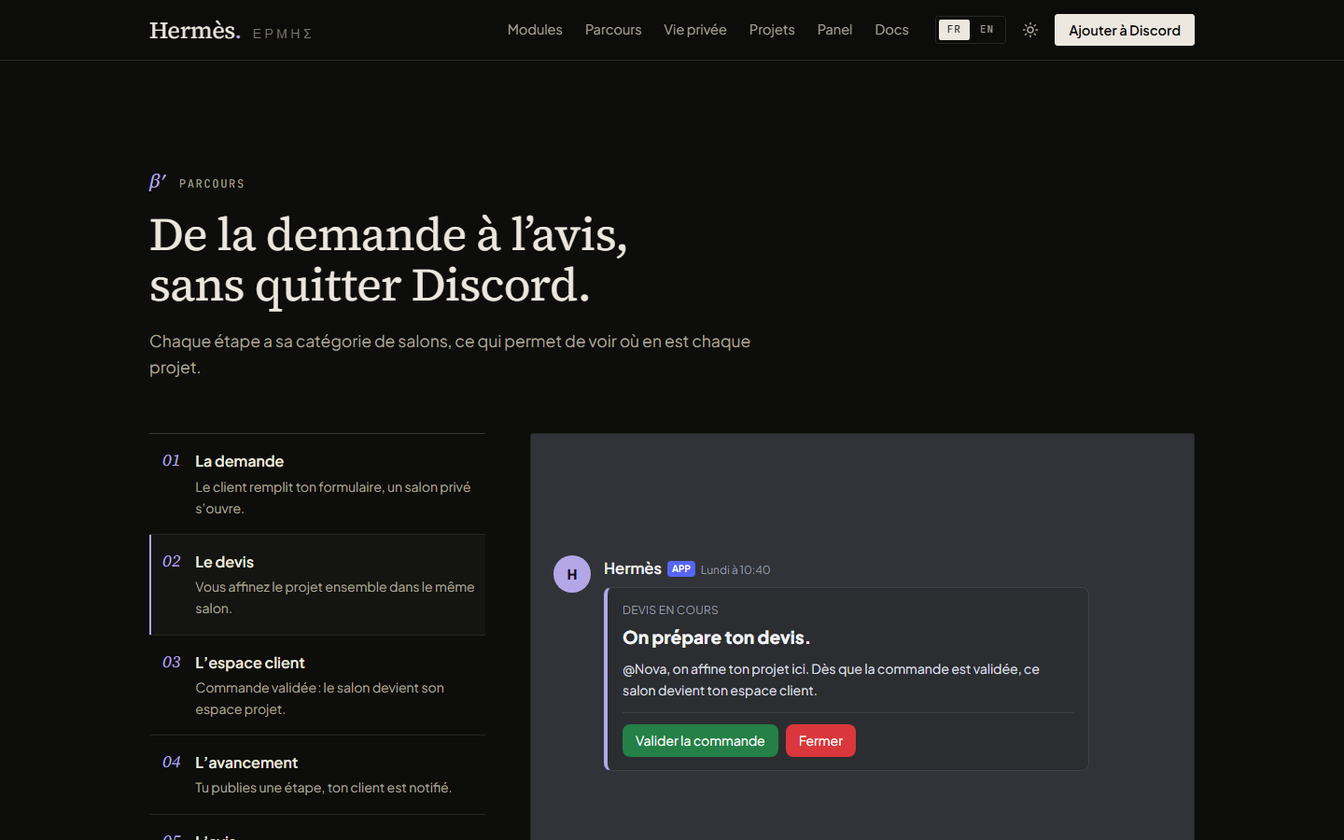The width and height of the screenshot is (1344, 840).
Task: Click the Hermès bot avatar circle
Action: point(572,574)
